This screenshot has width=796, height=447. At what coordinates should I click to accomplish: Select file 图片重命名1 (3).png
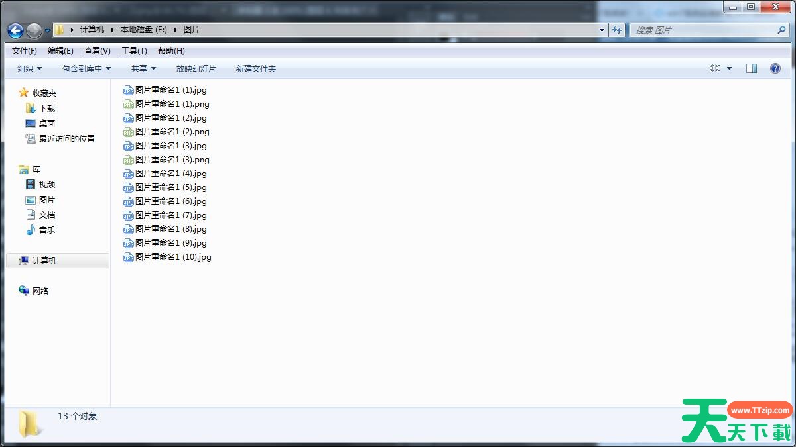(x=166, y=160)
